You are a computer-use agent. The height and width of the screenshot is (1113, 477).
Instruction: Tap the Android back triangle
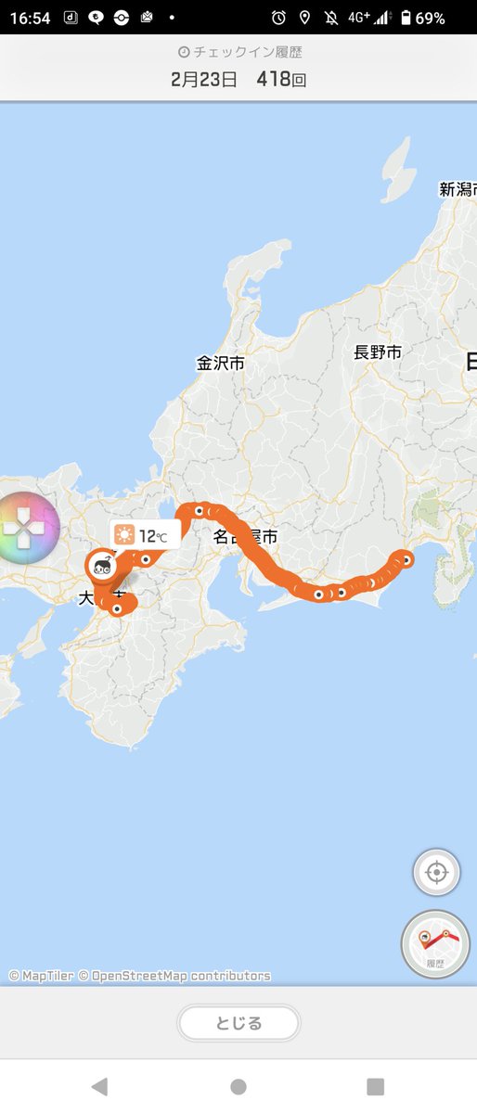(100, 1086)
